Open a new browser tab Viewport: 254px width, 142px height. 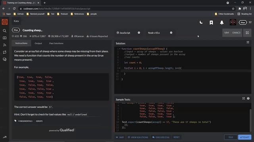[44, 3]
